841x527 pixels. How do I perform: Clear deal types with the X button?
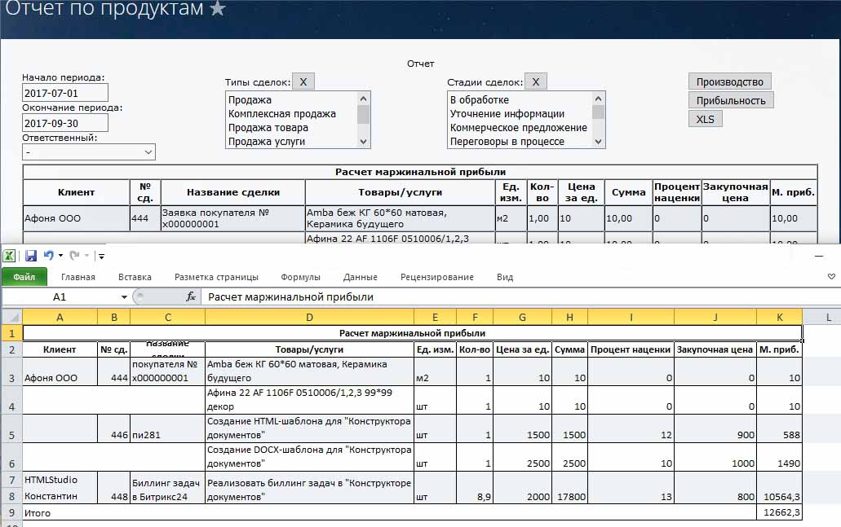click(x=303, y=81)
